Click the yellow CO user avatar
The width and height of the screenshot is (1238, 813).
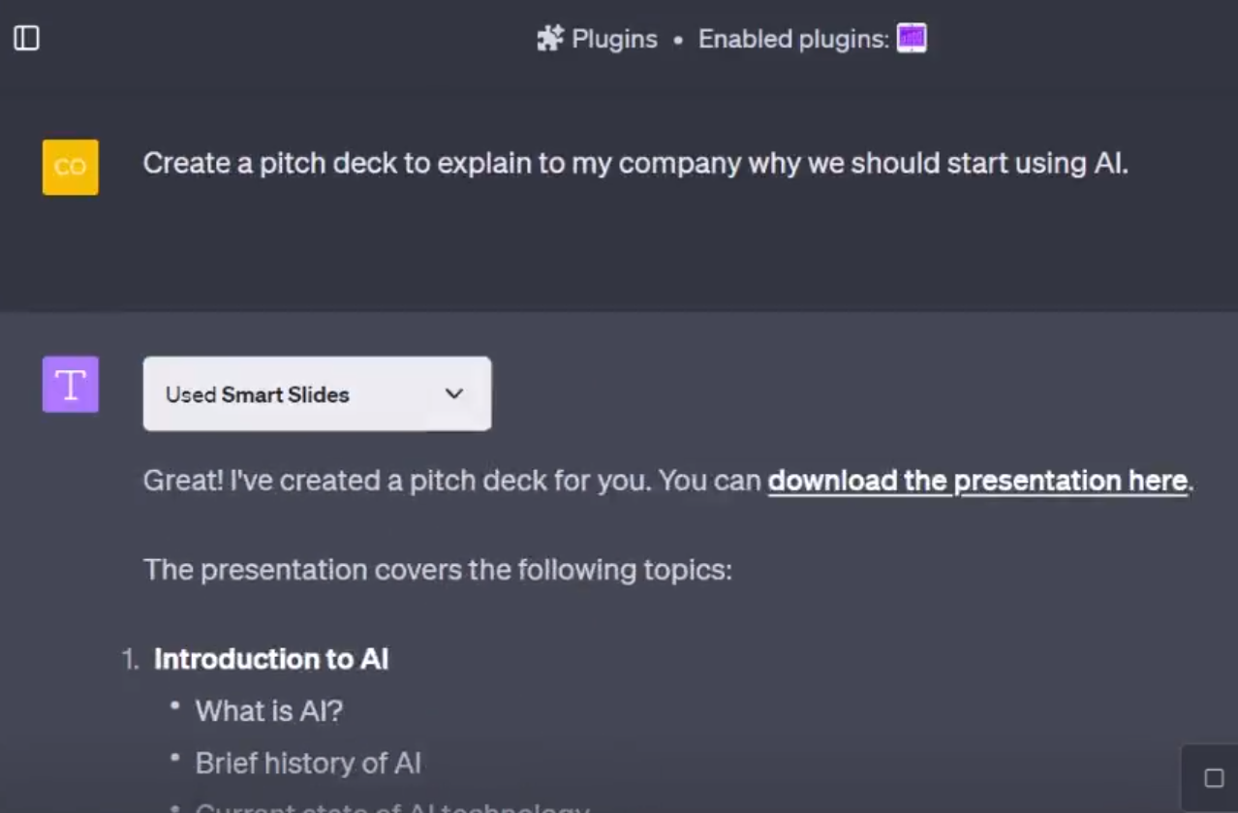point(71,167)
